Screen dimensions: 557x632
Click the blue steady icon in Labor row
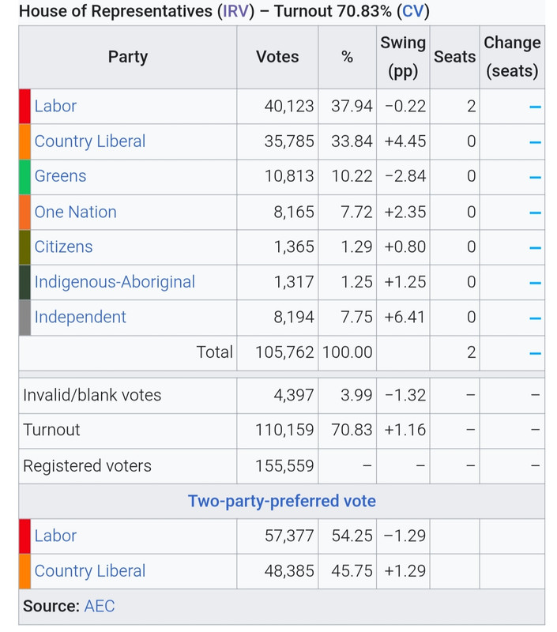click(x=535, y=107)
